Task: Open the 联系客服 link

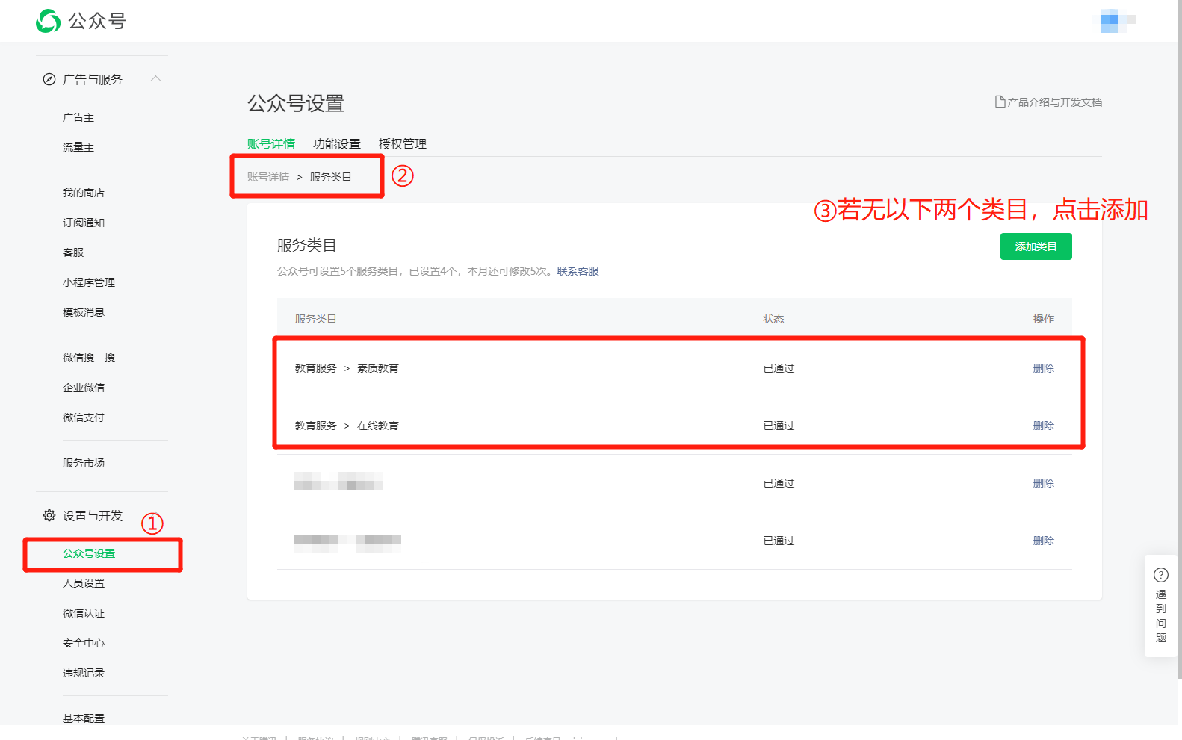Action: click(x=578, y=271)
